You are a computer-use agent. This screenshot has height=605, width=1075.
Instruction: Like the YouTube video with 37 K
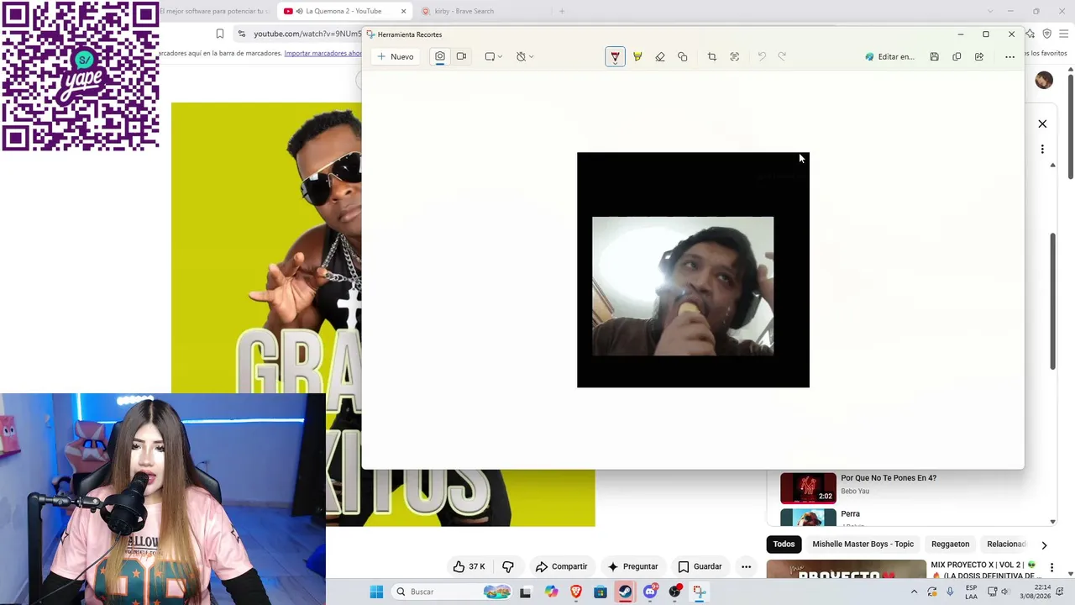pos(469,566)
